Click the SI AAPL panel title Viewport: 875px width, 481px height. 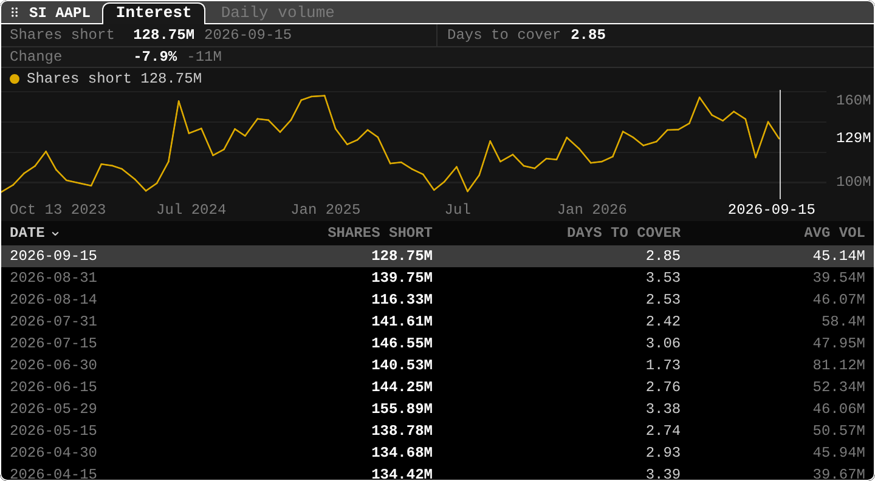point(60,13)
